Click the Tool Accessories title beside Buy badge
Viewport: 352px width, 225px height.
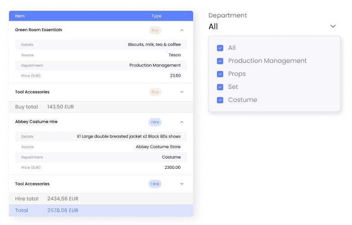32,92
